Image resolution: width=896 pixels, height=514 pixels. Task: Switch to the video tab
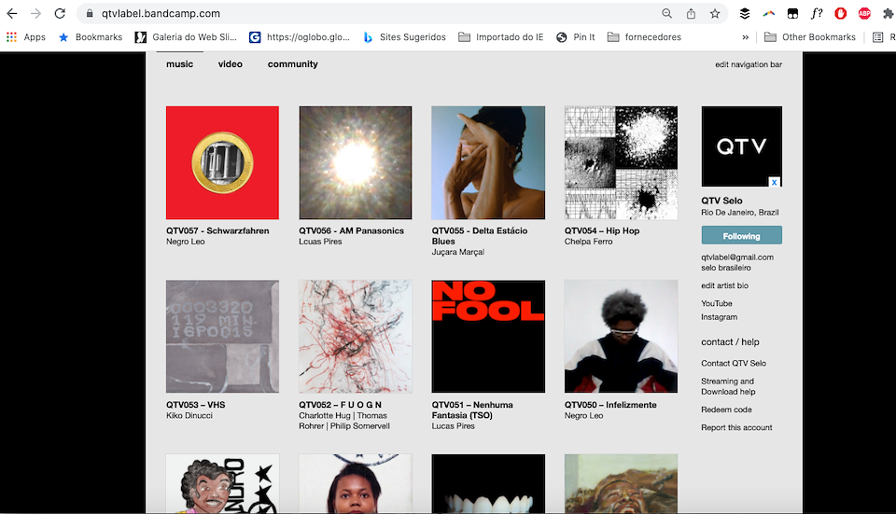(x=231, y=64)
